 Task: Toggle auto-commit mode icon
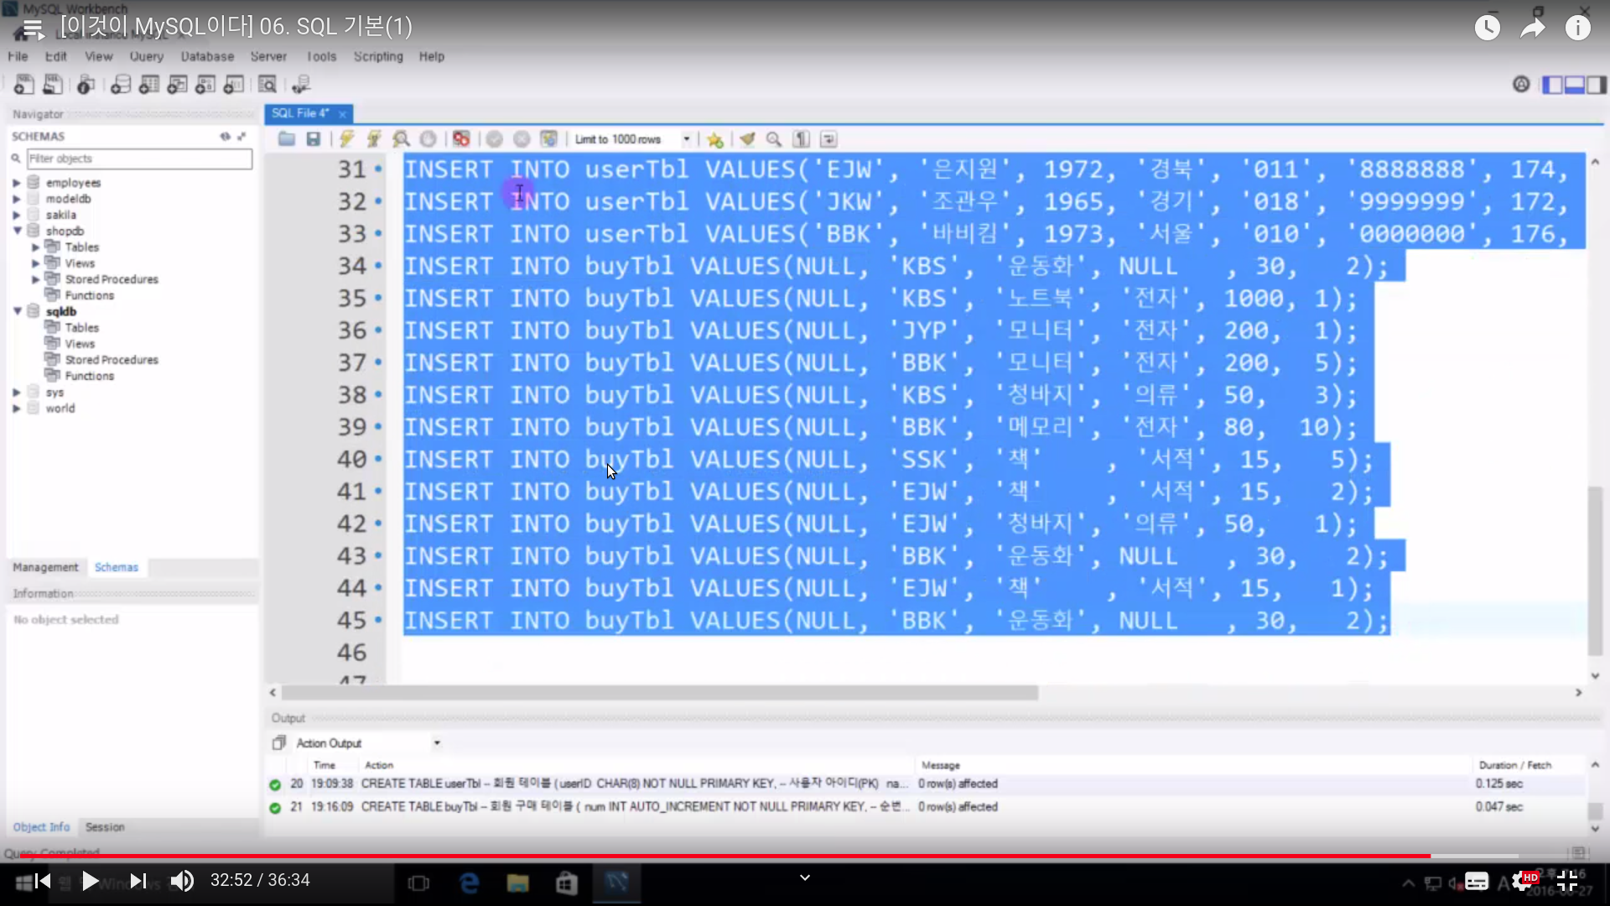548,139
